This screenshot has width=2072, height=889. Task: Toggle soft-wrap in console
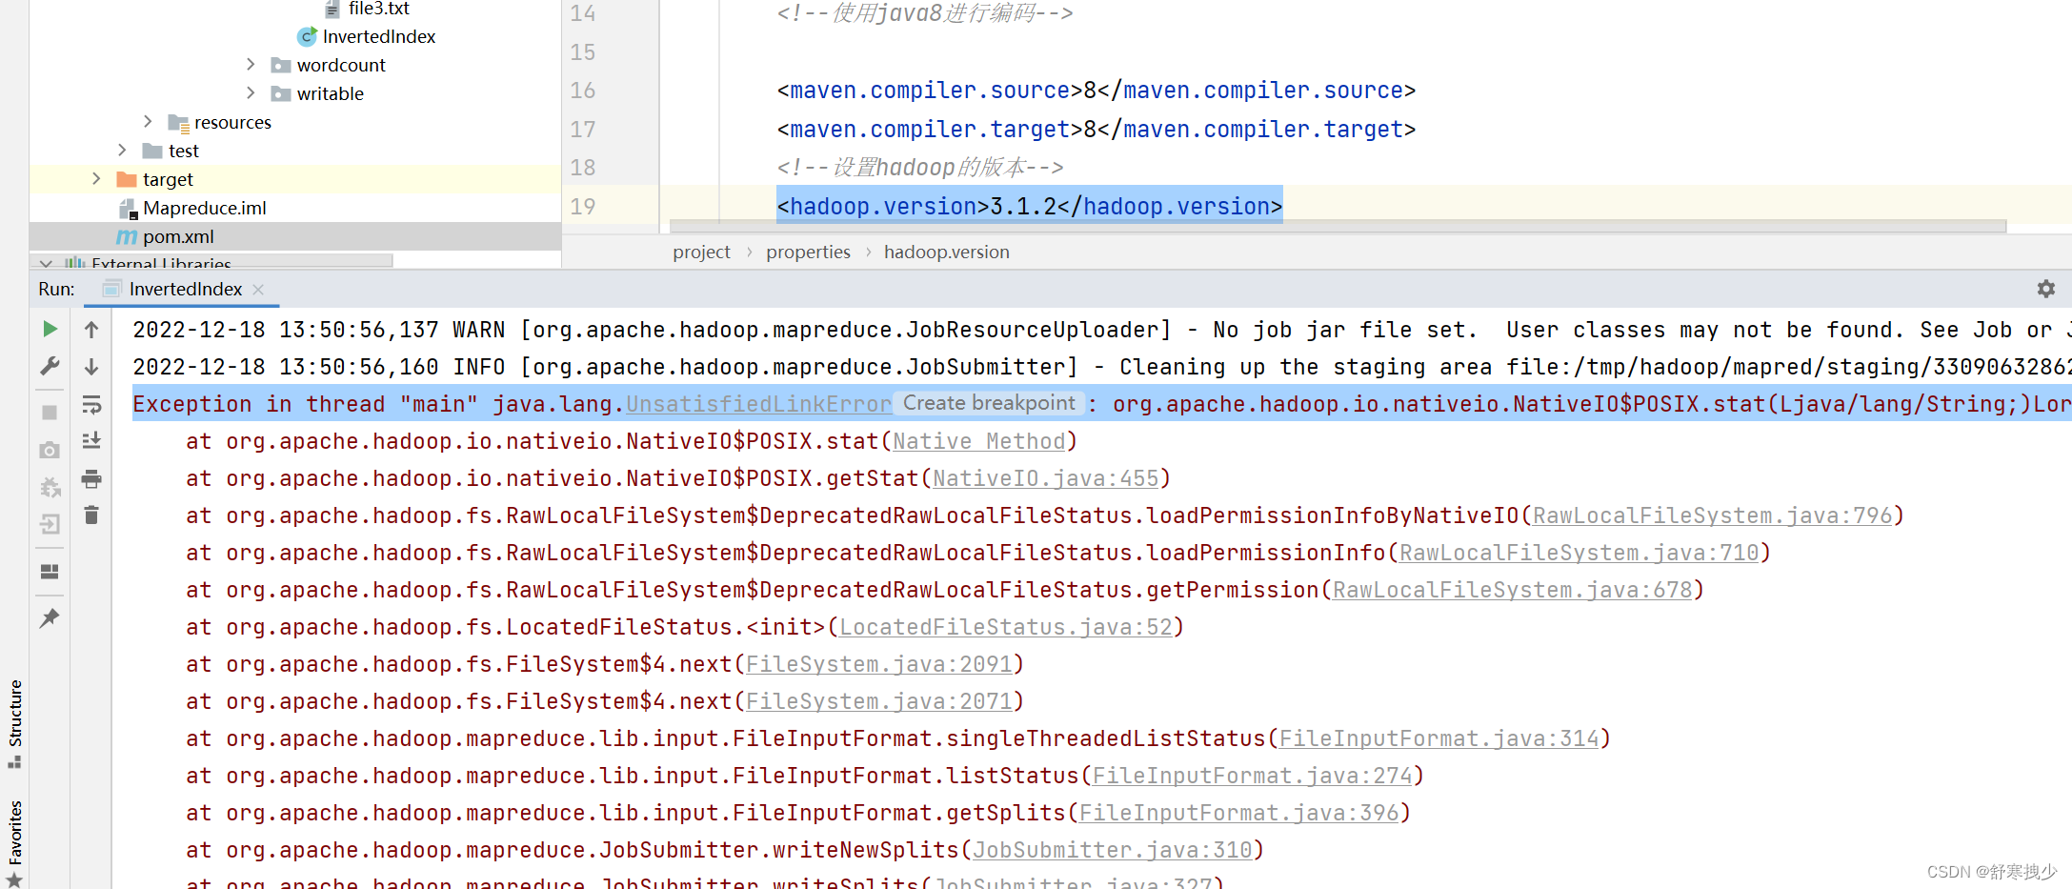(91, 404)
